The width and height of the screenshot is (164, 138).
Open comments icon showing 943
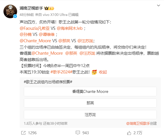(78, 133)
